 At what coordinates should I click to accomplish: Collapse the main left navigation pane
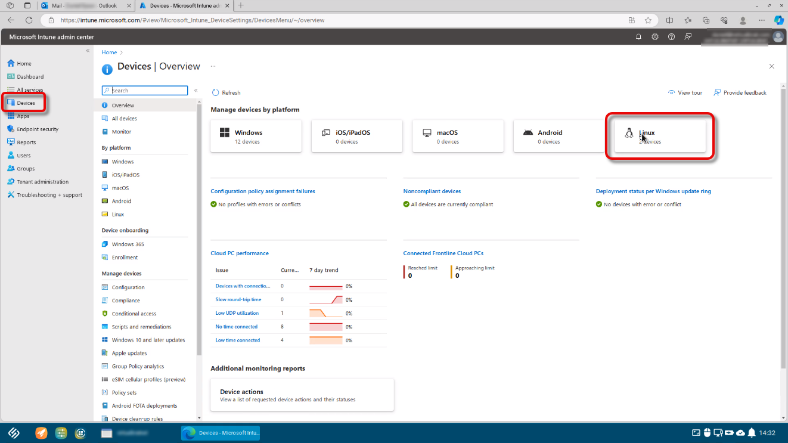(88, 51)
